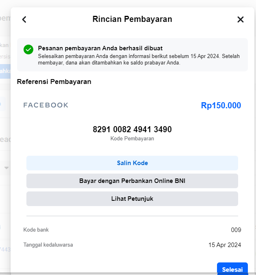
Task: Click the Tanggal kedaluwarsa label
Action: 48,245
